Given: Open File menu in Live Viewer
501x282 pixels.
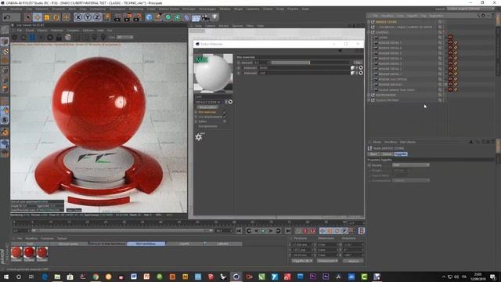Looking at the screenshot, I should 19,31.
